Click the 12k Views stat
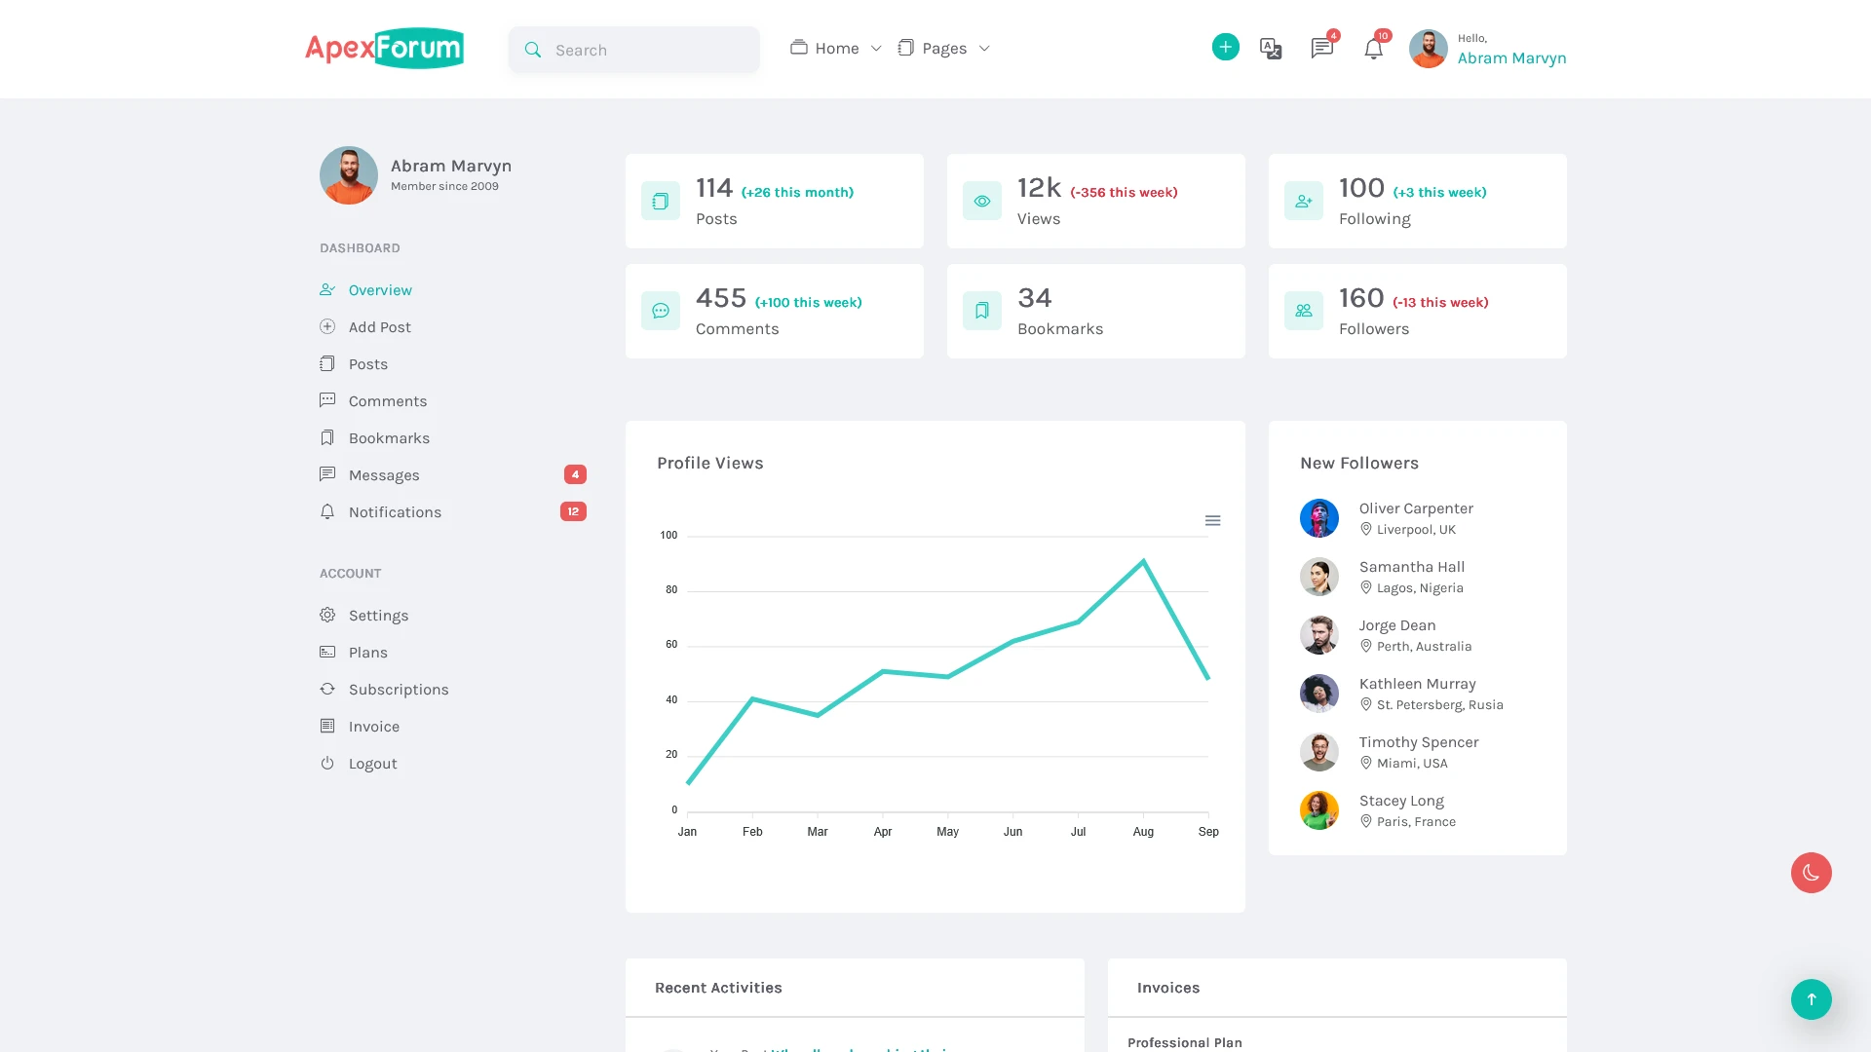1871x1052 pixels. click(x=1096, y=201)
